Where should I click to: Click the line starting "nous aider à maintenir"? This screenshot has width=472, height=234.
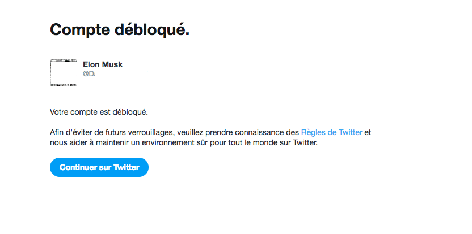pyautogui.click(x=184, y=144)
